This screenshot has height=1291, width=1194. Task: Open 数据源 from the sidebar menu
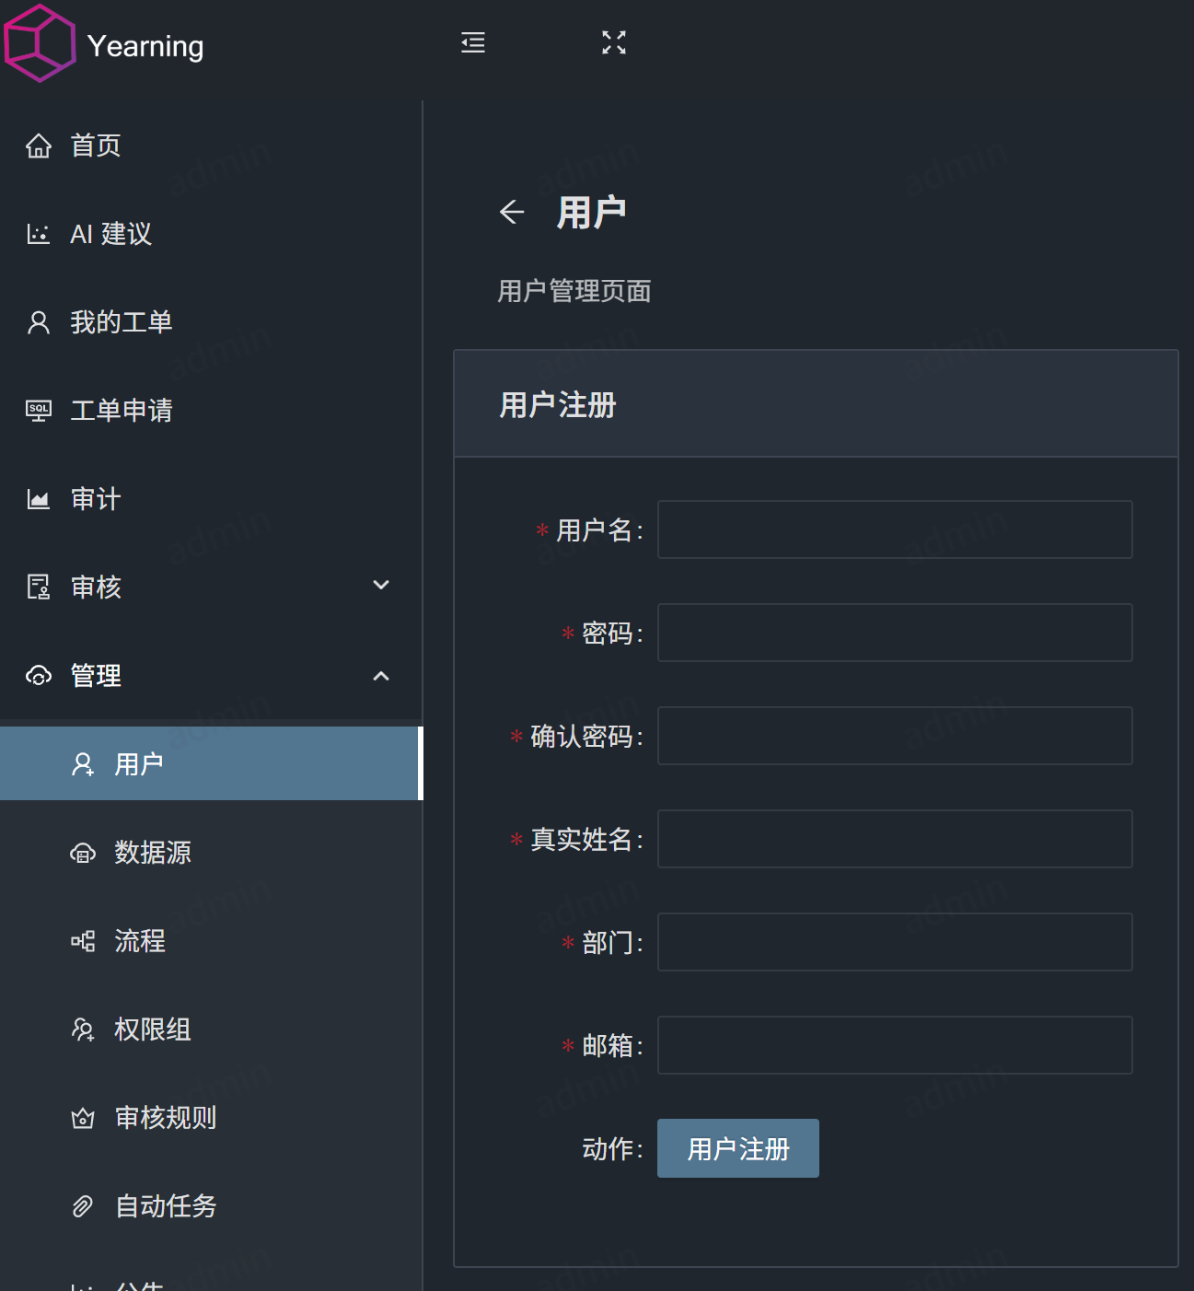[153, 853]
